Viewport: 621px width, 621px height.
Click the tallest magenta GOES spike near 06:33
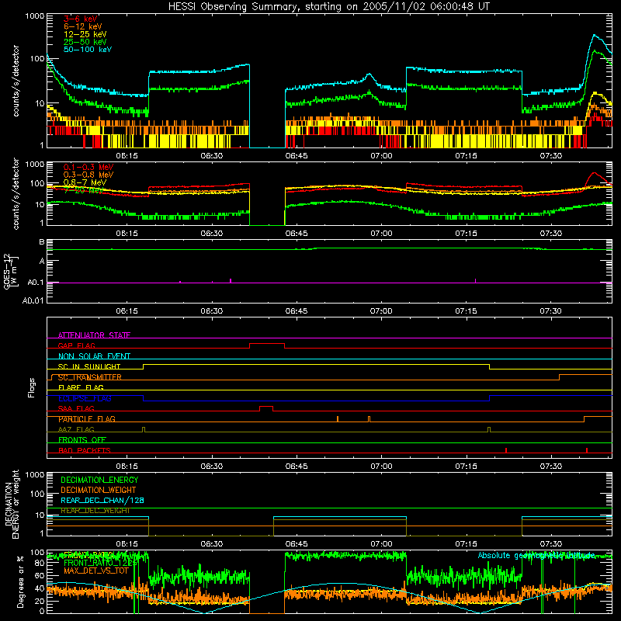click(231, 281)
